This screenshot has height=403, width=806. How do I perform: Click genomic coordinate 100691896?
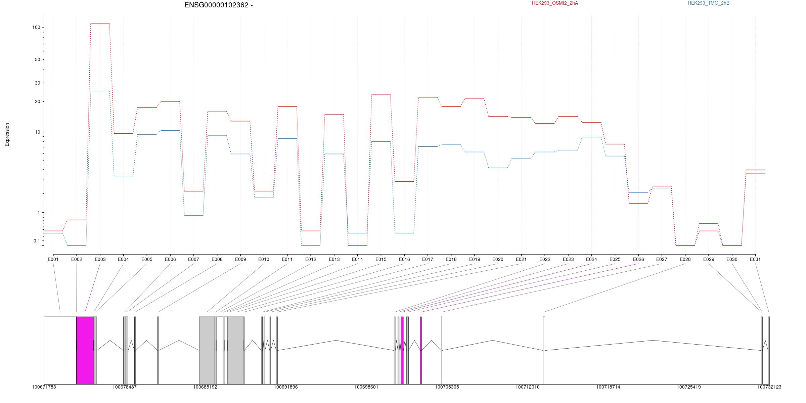coord(286,387)
